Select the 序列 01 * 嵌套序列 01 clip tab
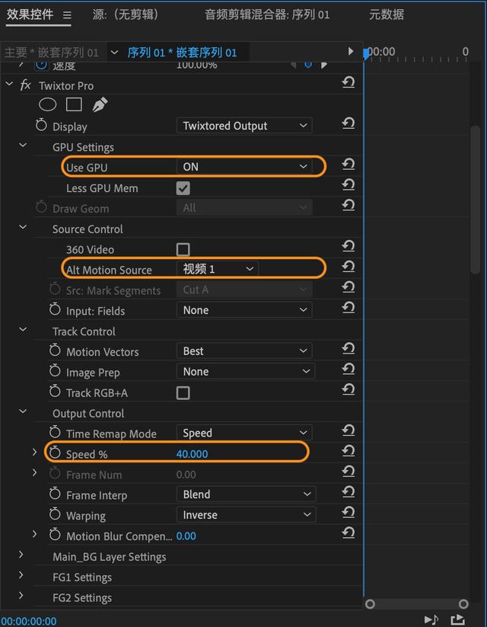Viewport: 487px width, 627px height. (182, 53)
